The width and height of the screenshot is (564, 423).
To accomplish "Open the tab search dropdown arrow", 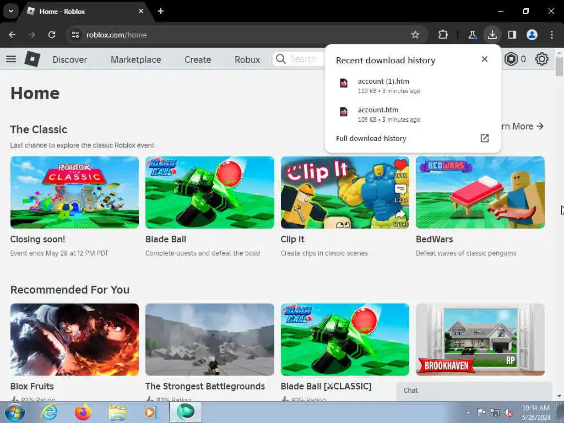I will (x=11, y=11).
